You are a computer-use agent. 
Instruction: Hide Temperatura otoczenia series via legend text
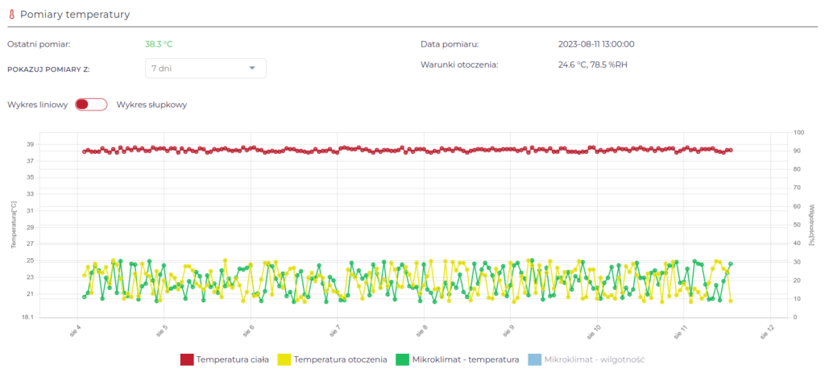pos(341,359)
